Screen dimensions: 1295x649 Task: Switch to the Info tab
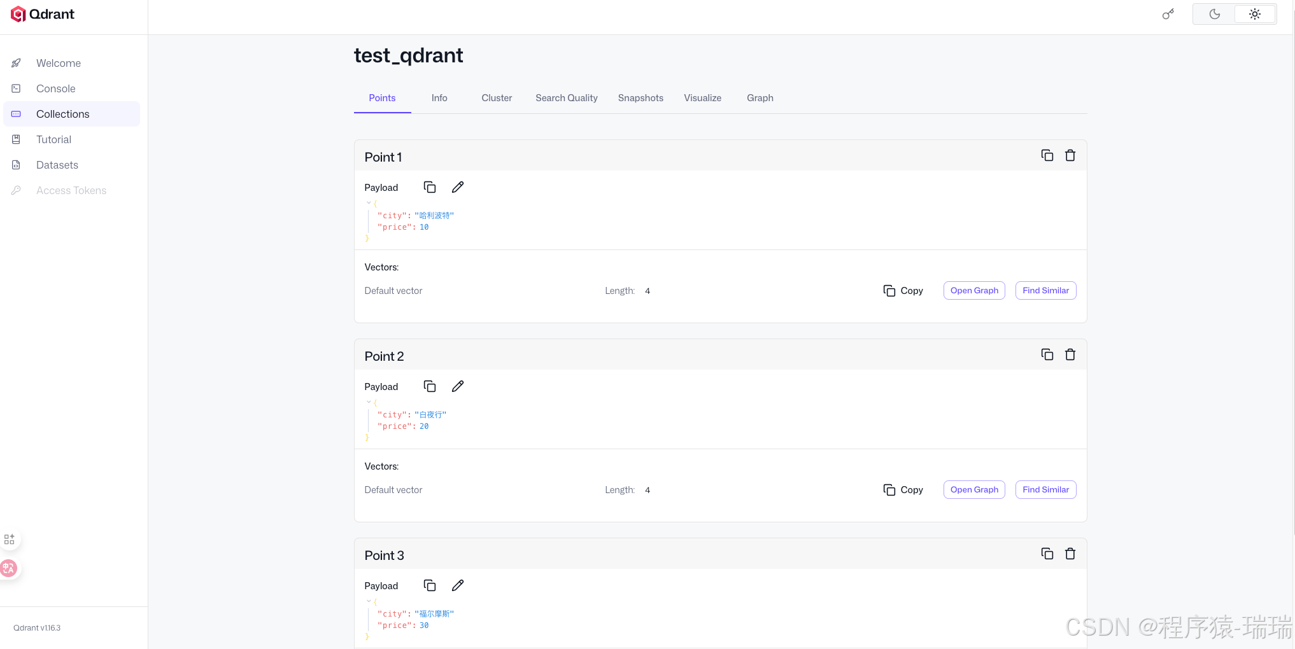click(439, 98)
